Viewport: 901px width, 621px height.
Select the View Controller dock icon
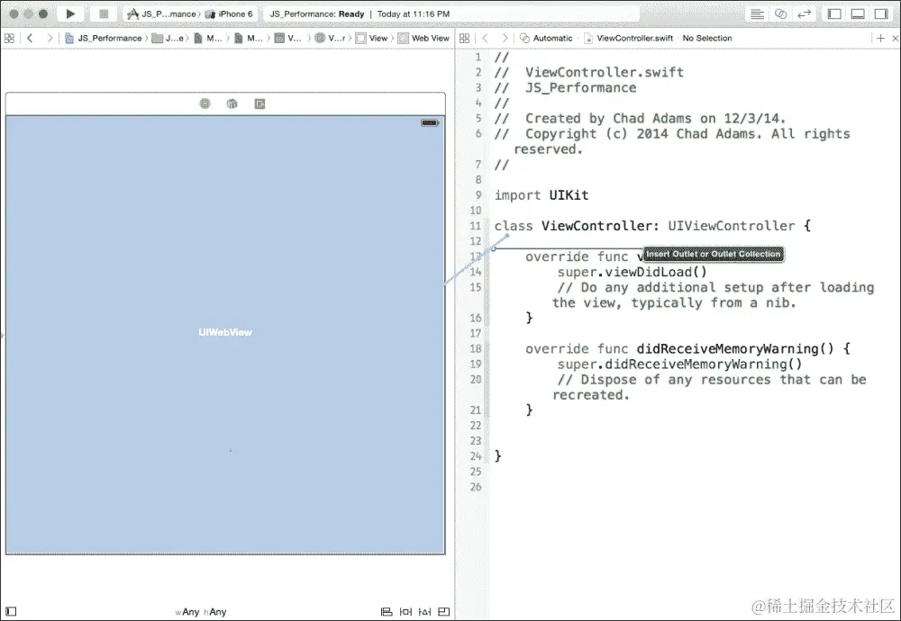(x=205, y=103)
